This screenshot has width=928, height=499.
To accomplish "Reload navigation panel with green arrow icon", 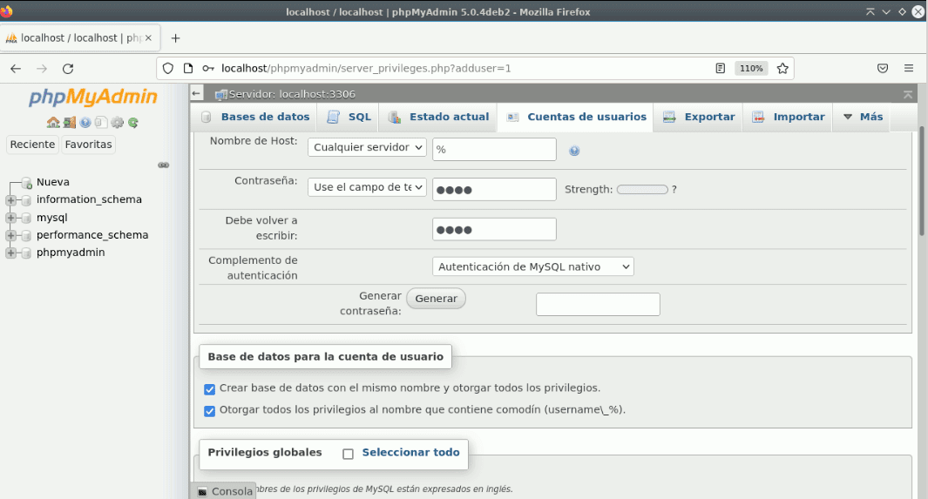I will point(133,123).
